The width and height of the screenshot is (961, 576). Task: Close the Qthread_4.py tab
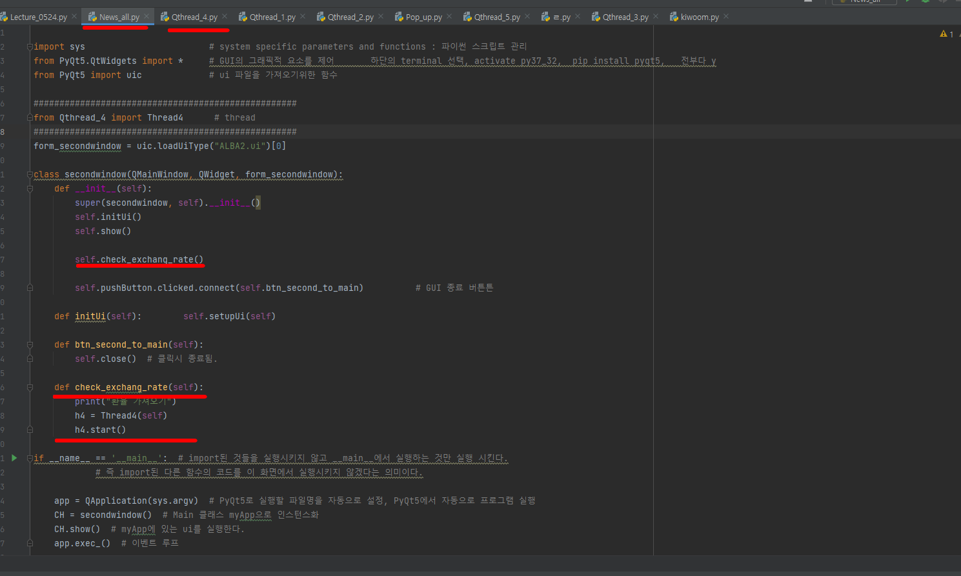225,16
